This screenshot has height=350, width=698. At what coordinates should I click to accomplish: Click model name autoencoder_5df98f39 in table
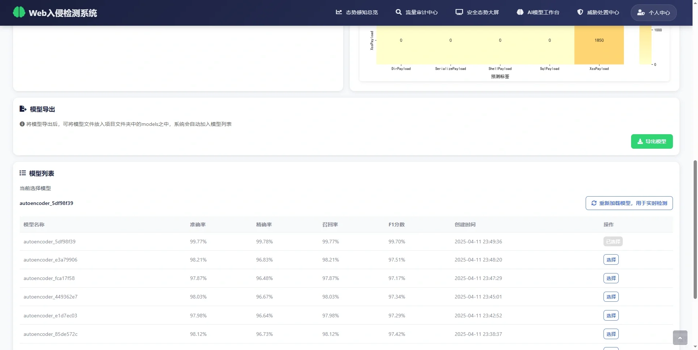49,242
